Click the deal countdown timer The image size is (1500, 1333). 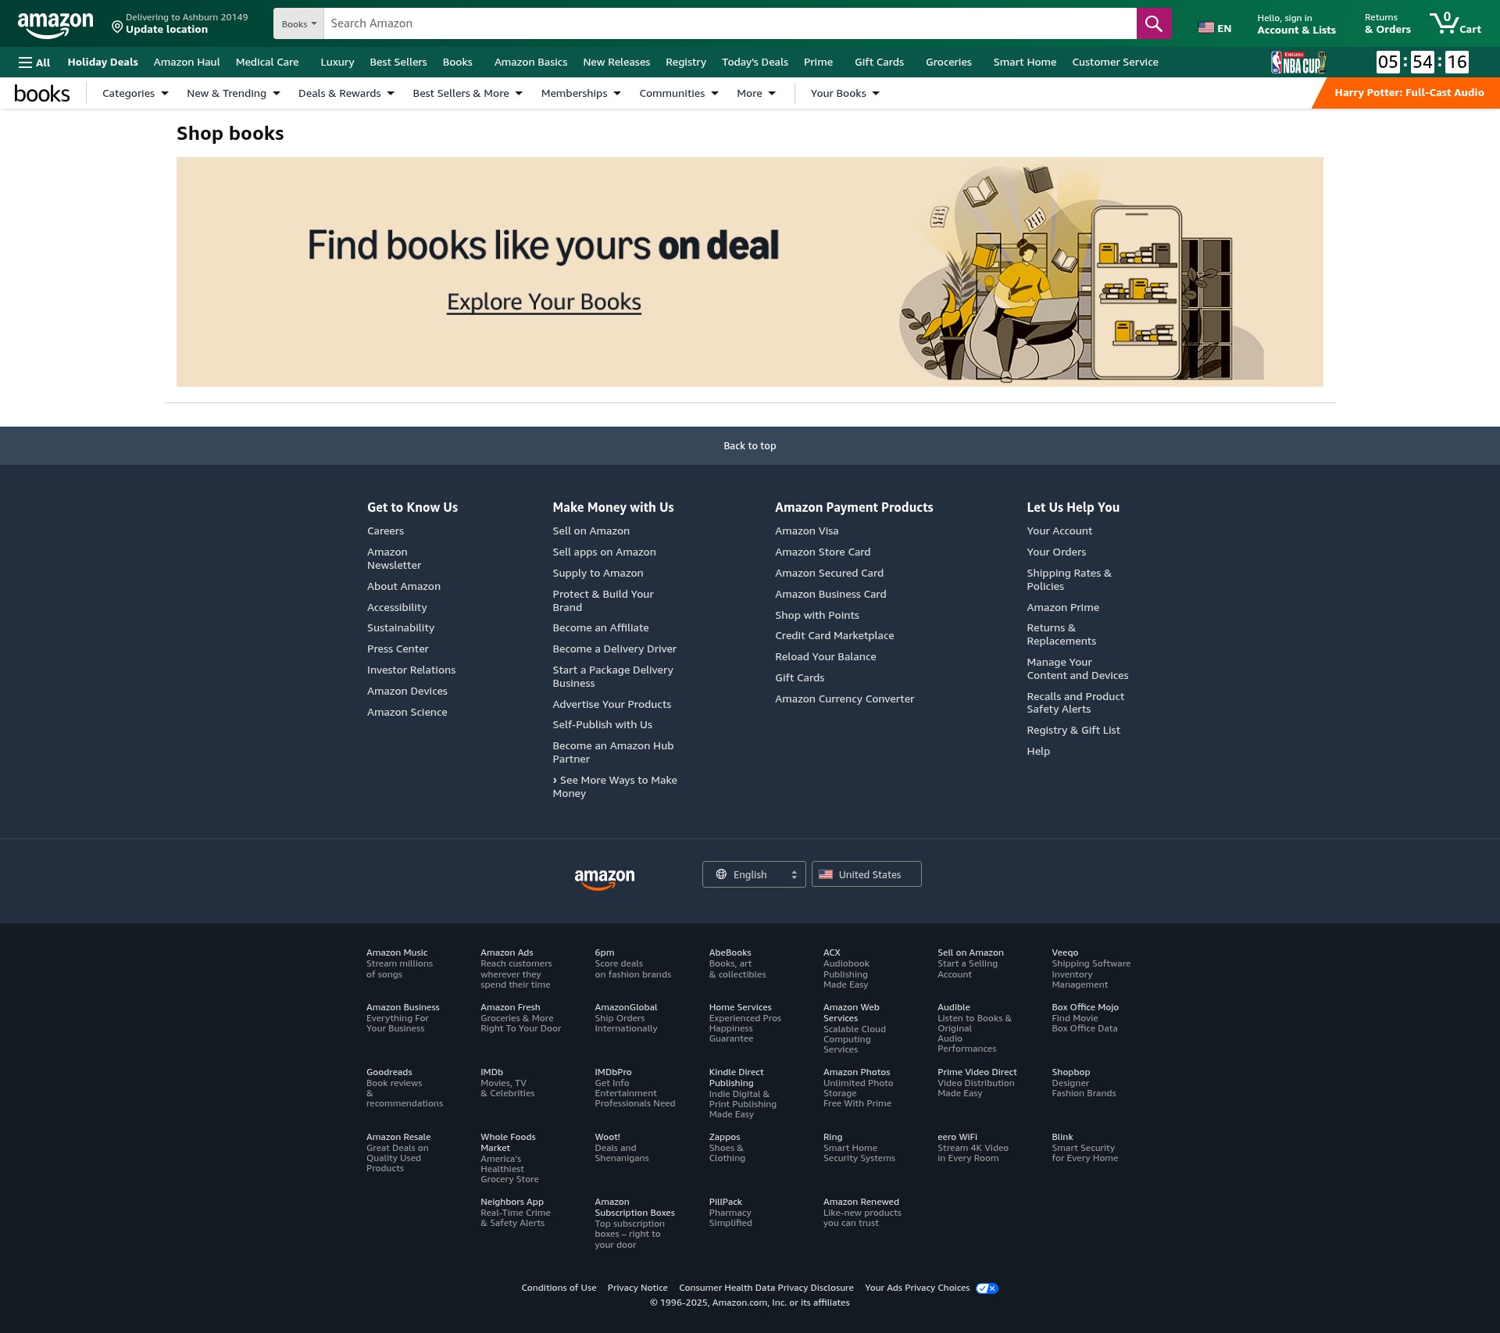pos(1422,63)
